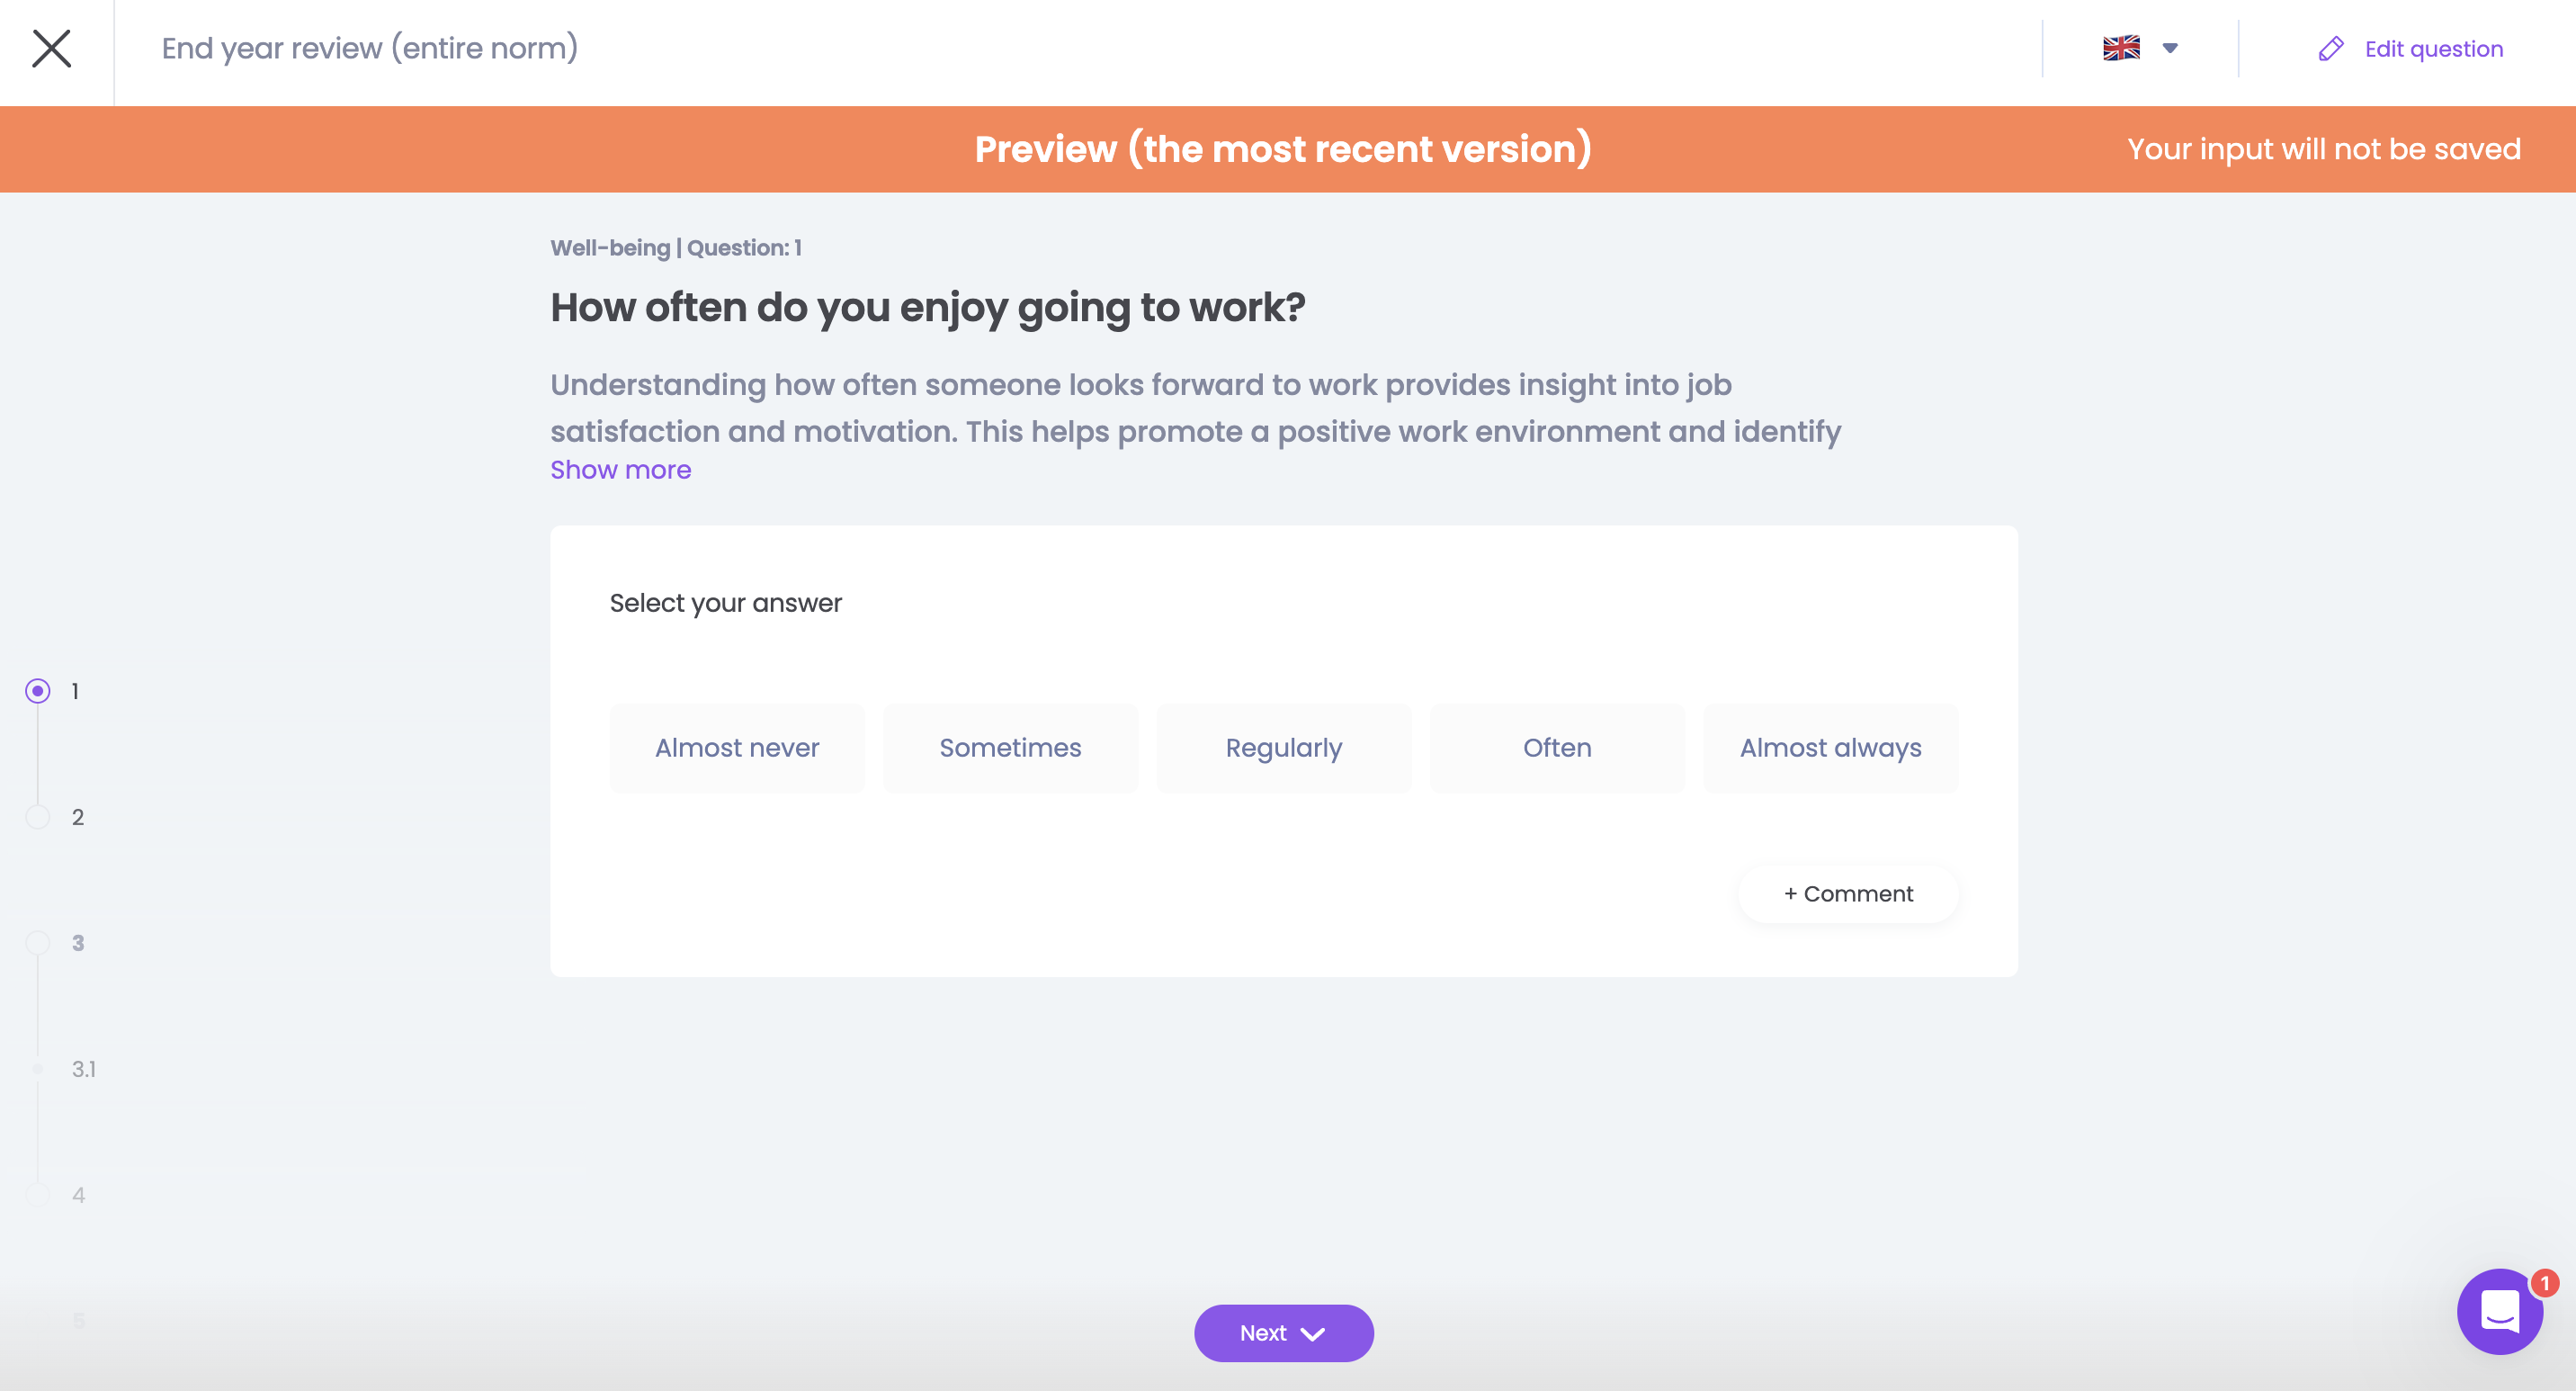The height and width of the screenshot is (1391, 2576).
Task: Open the Edit question link
Action: point(2433,49)
